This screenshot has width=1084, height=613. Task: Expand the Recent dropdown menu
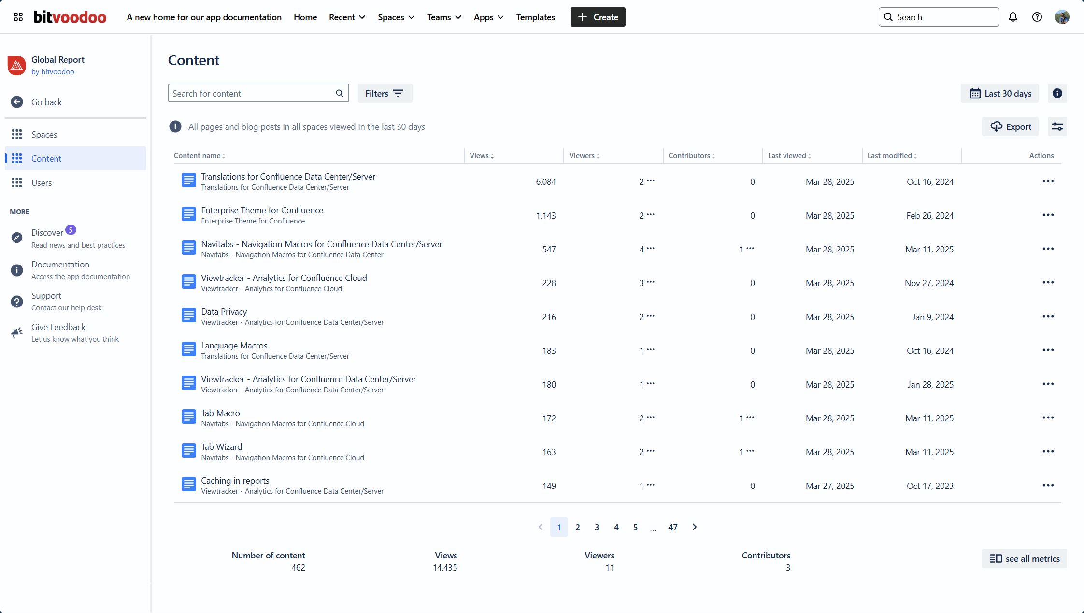coord(347,17)
